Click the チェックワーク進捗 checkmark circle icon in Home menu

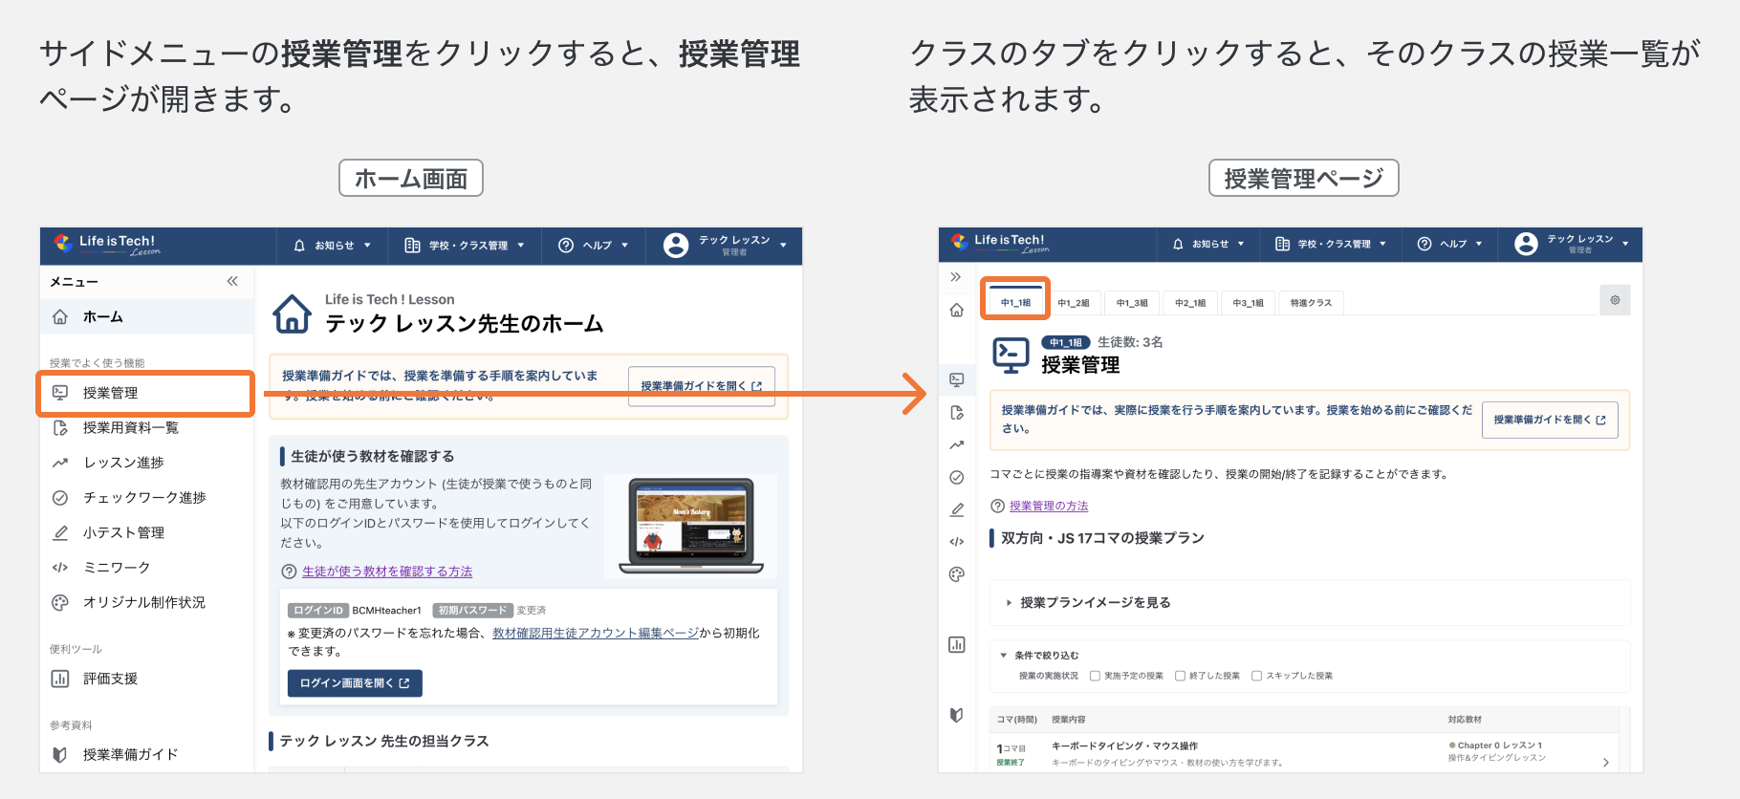click(x=60, y=498)
